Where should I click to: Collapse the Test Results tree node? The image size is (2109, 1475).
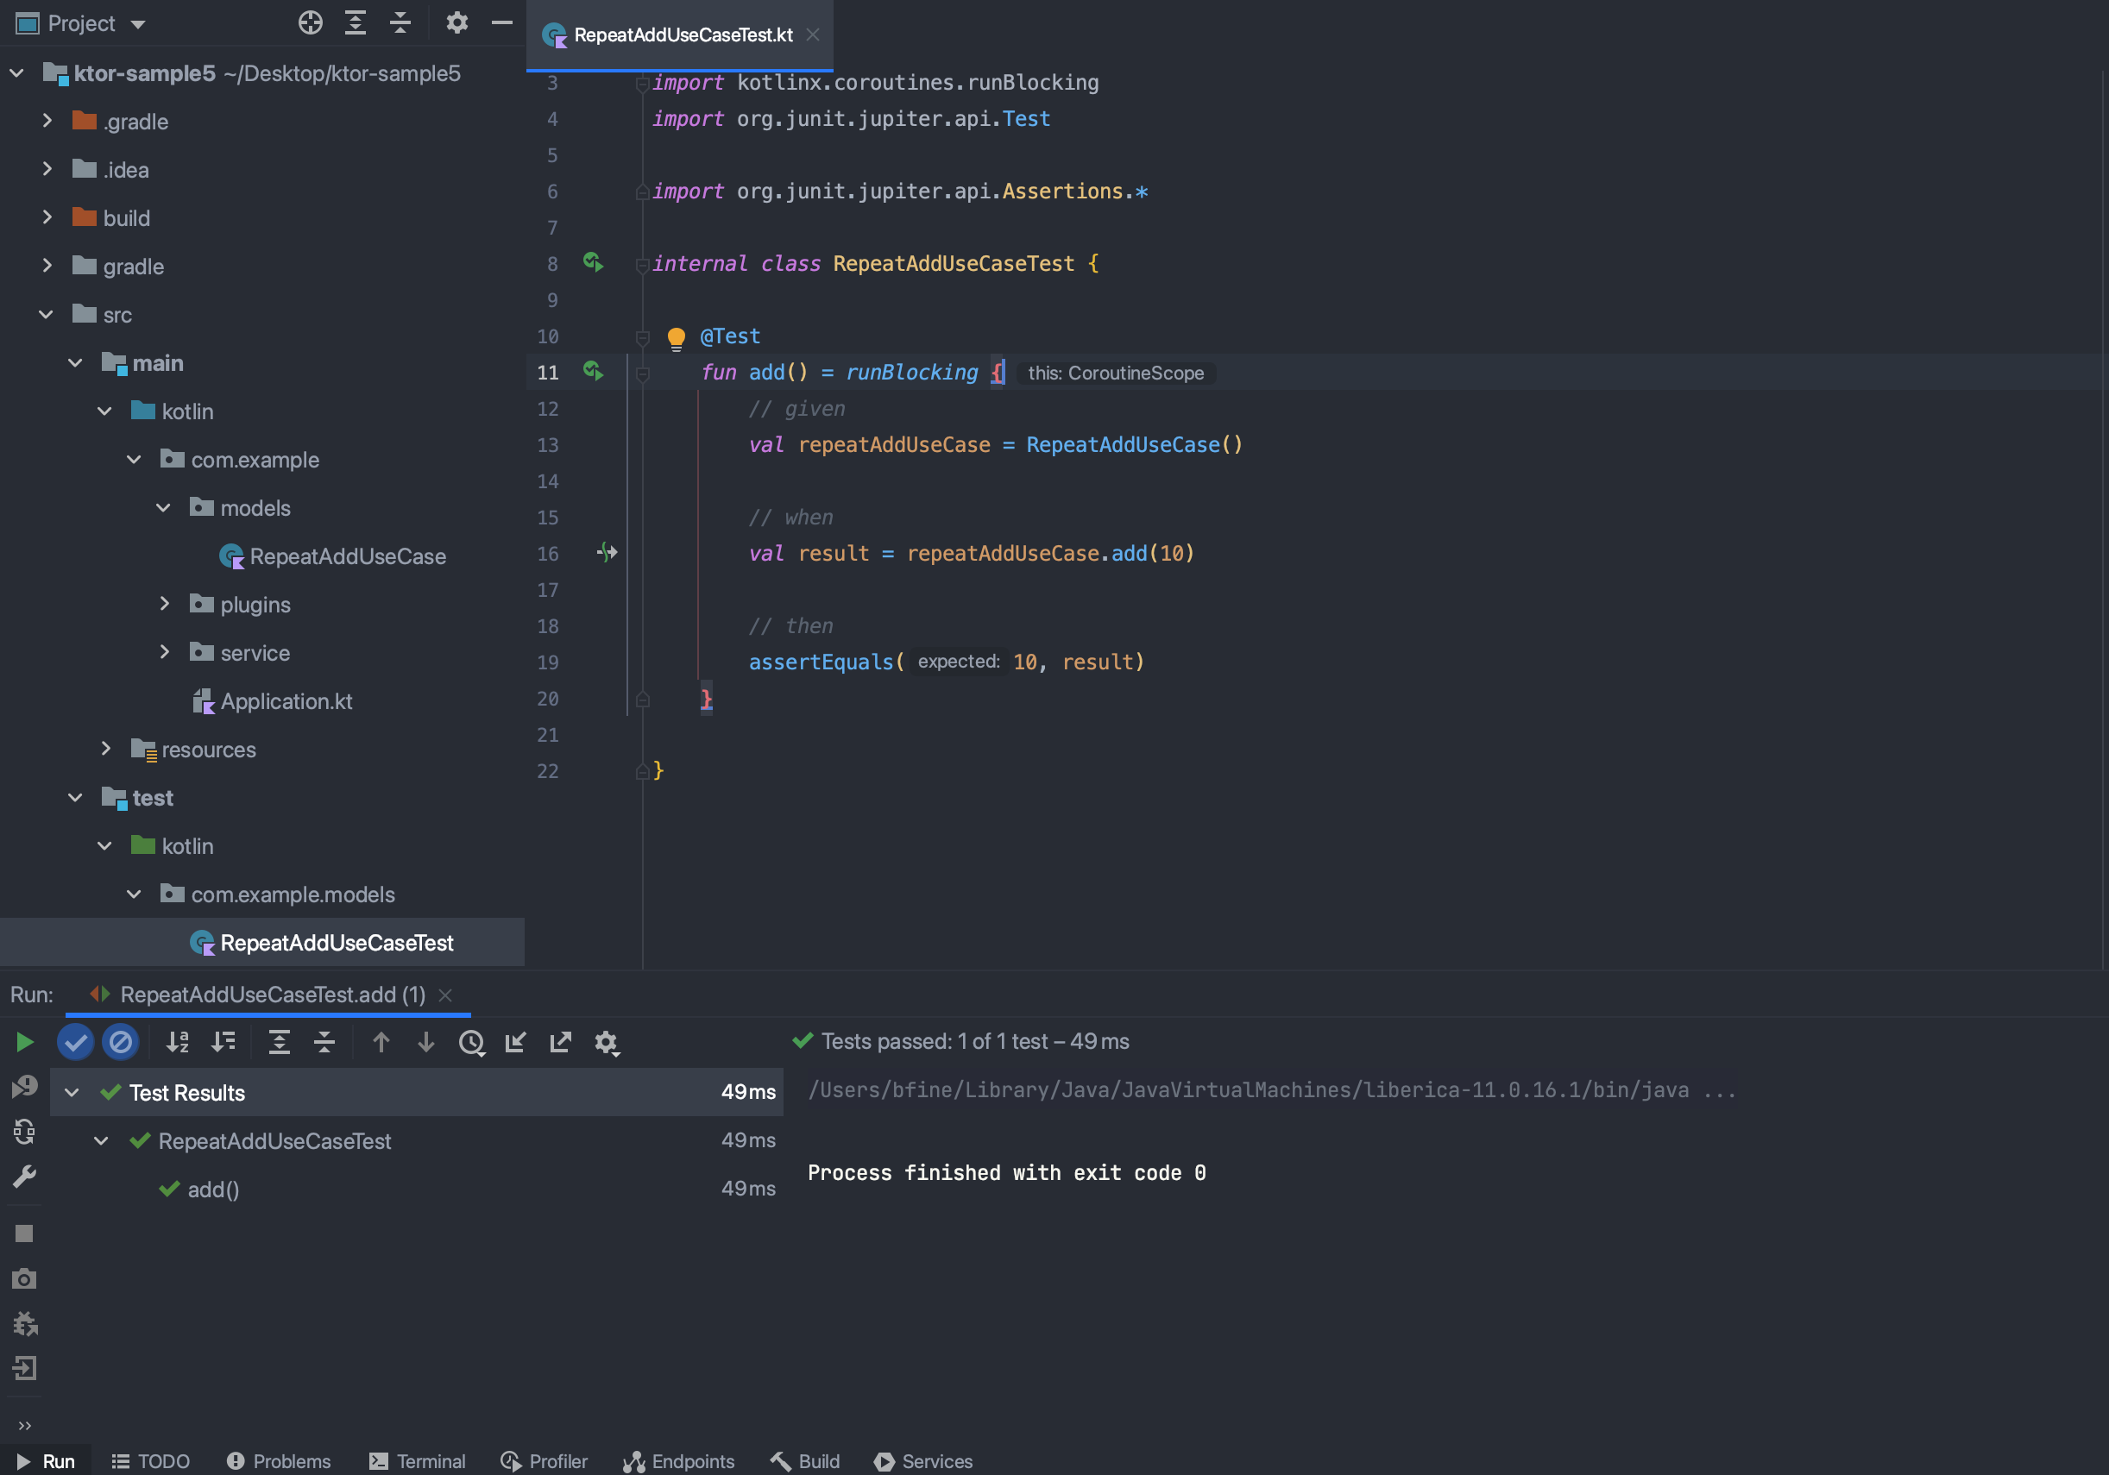click(72, 1092)
